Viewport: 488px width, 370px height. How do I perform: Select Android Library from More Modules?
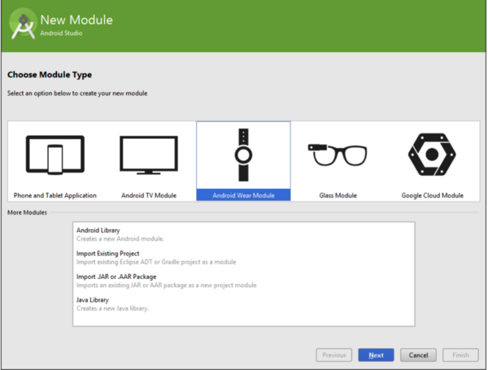98,231
